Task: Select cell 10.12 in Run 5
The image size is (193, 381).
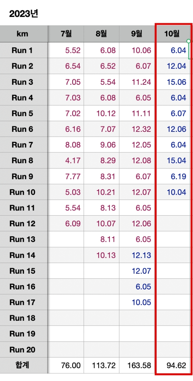Action: pyautogui.click(x=101, y=113)
